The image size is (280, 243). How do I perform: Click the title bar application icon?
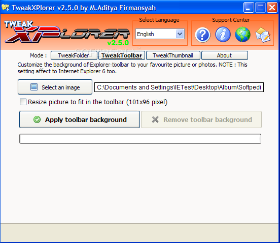point(6,8)
